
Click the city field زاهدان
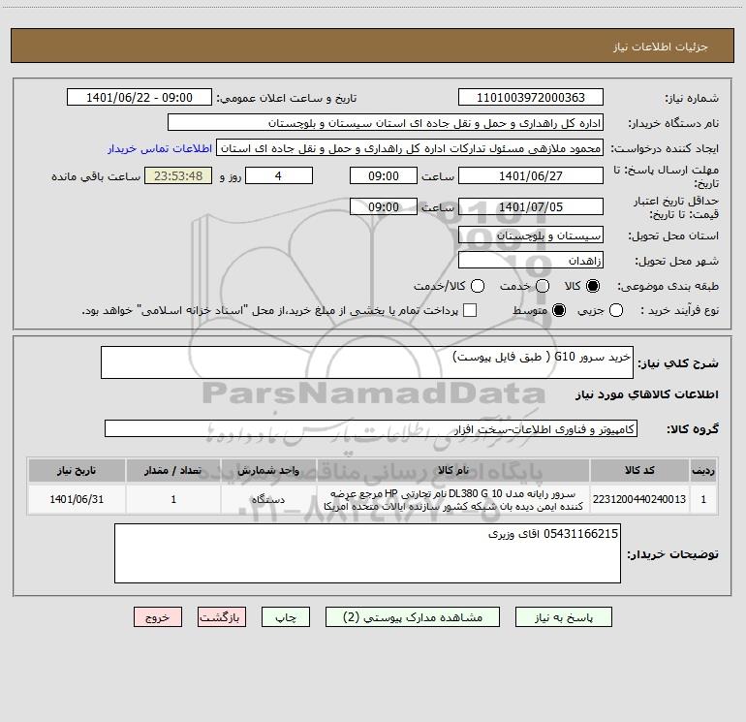coord(531,260)
